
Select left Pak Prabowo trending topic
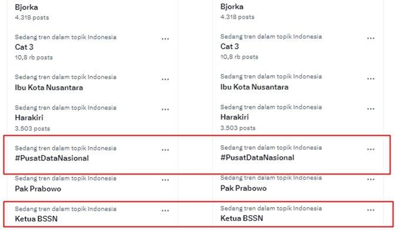(x=38, y=188)
